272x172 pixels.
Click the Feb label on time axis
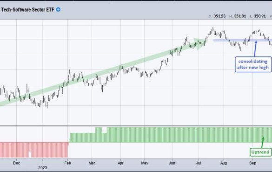pyautogui.click(x=67, y=163)
